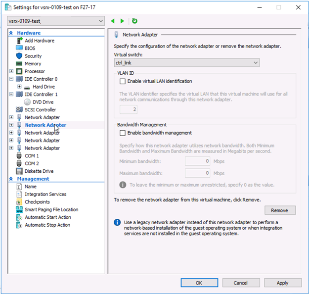Select the Automatic Stop Action icon
This screenshot has height=294, width=309.
pos(19,225)
